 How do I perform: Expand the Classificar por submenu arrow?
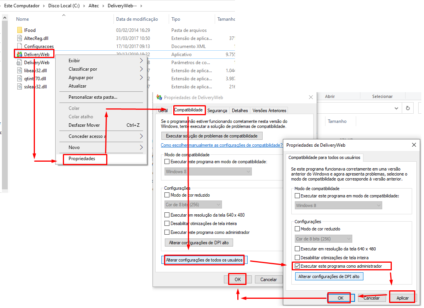(x=141, y=69)
